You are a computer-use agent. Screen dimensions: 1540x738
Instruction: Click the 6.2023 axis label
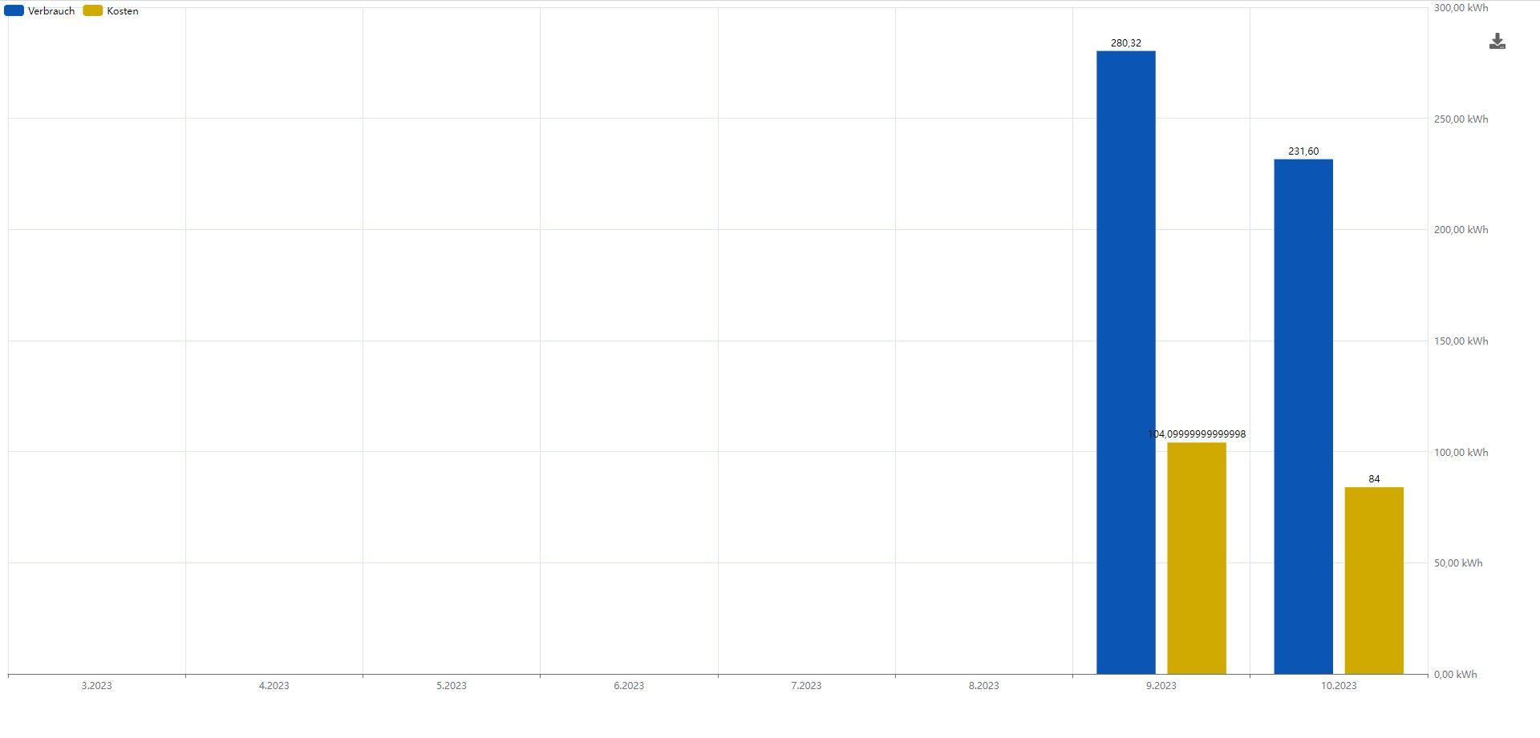[629, 686]
